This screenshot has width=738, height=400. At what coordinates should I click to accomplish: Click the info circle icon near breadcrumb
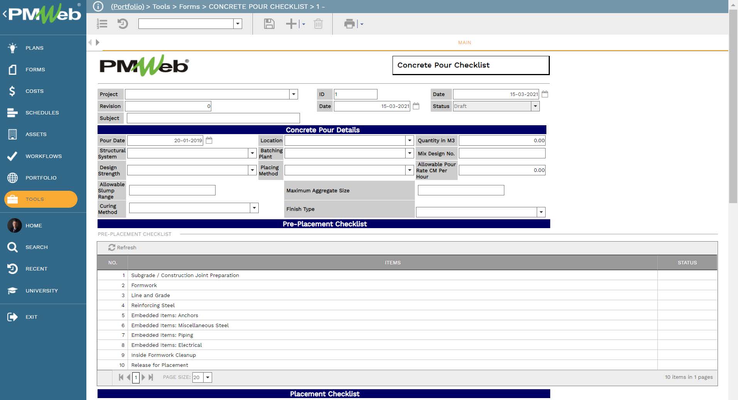pyautogui.click(x=98, y=7)
